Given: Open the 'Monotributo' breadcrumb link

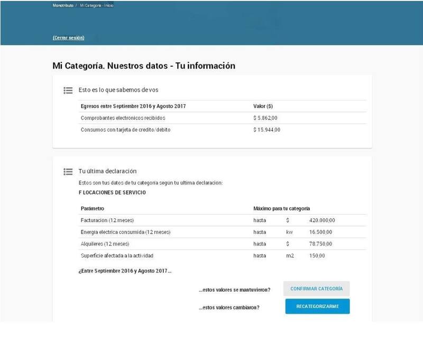Looking at the screenshot, I should pos(63,5).
